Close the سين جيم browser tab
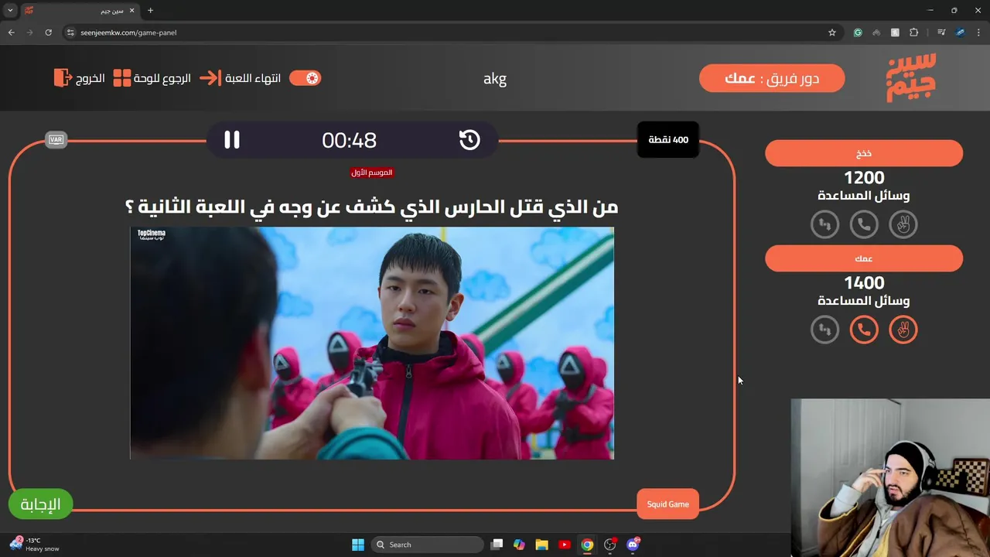Viewport: 990px width, 557px height. click(132, 11)
